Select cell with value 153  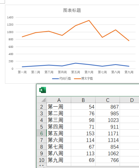pyautogui.click(x=83, y=133)
